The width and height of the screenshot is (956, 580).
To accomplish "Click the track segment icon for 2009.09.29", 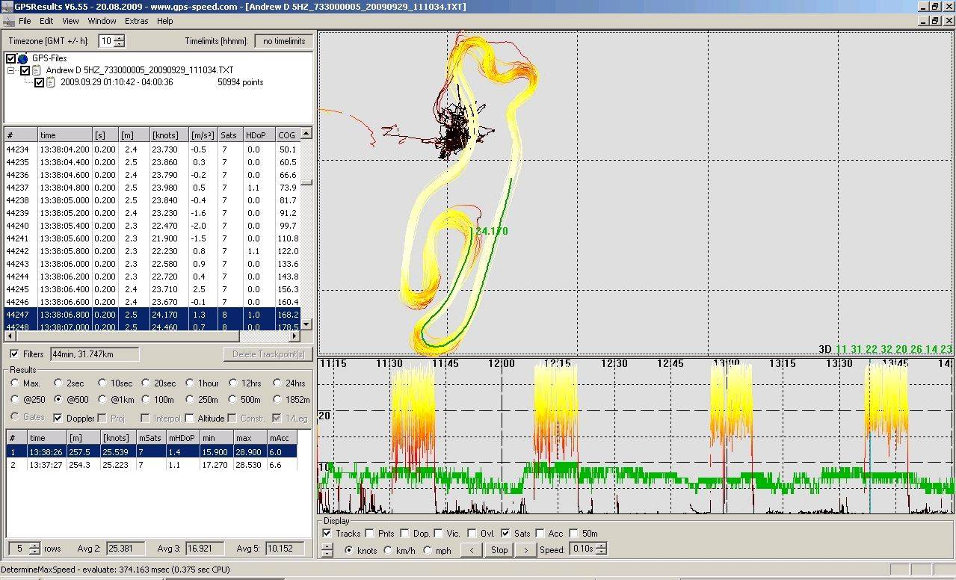I will click(51, 82).
